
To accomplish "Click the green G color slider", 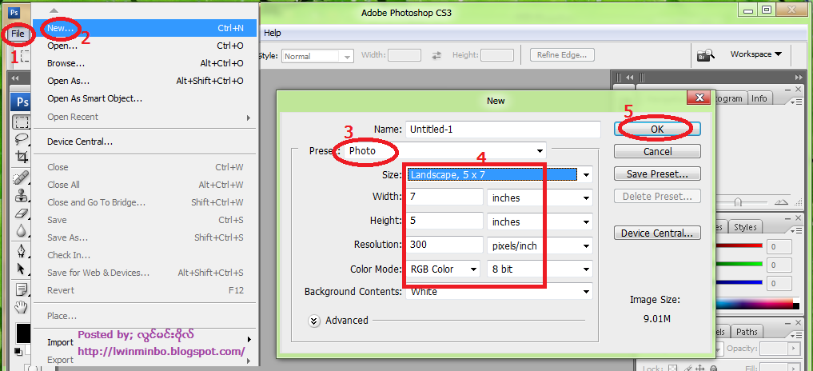I will pos(739,264).
